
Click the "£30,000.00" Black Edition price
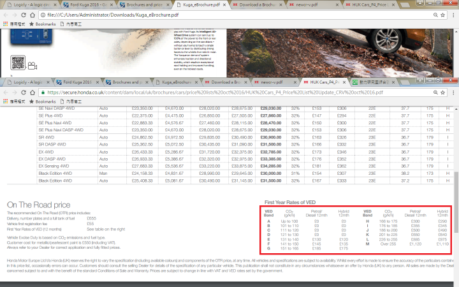(x=271, y=173)
